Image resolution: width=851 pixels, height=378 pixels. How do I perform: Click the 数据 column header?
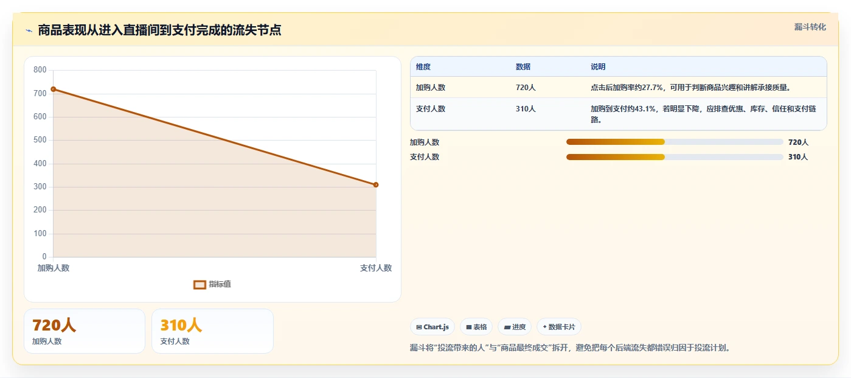pyautogui.click(x=523, y=67)
